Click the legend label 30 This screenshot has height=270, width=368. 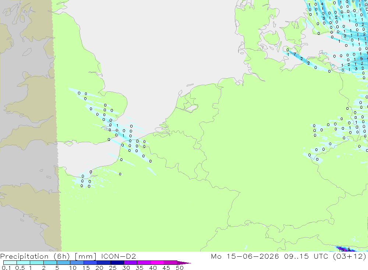126,268
